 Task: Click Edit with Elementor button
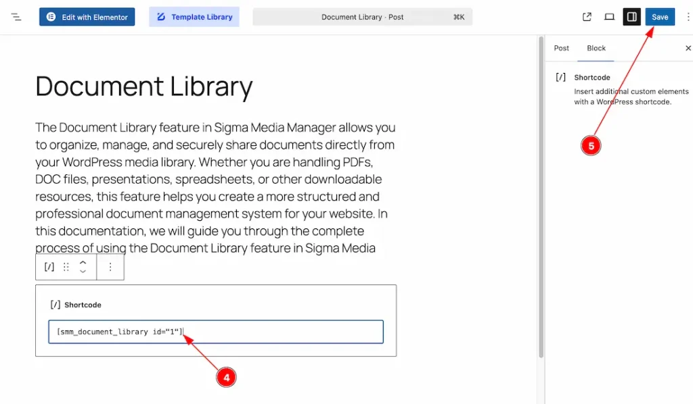(87, 17)
